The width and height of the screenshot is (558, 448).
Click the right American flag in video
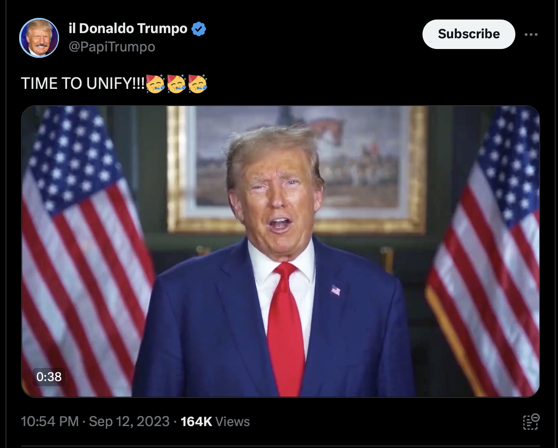(484, 251)
